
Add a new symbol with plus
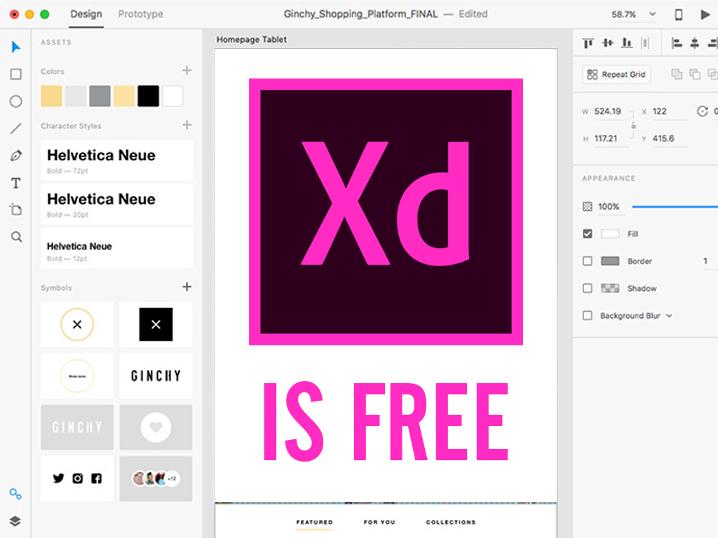click(x=187, y=287)
